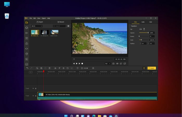This screenshot has height=117, width=182.
Task: Open the layered Elements panel in sidebar
Action: pyautogui.click(x=27, y=28)
